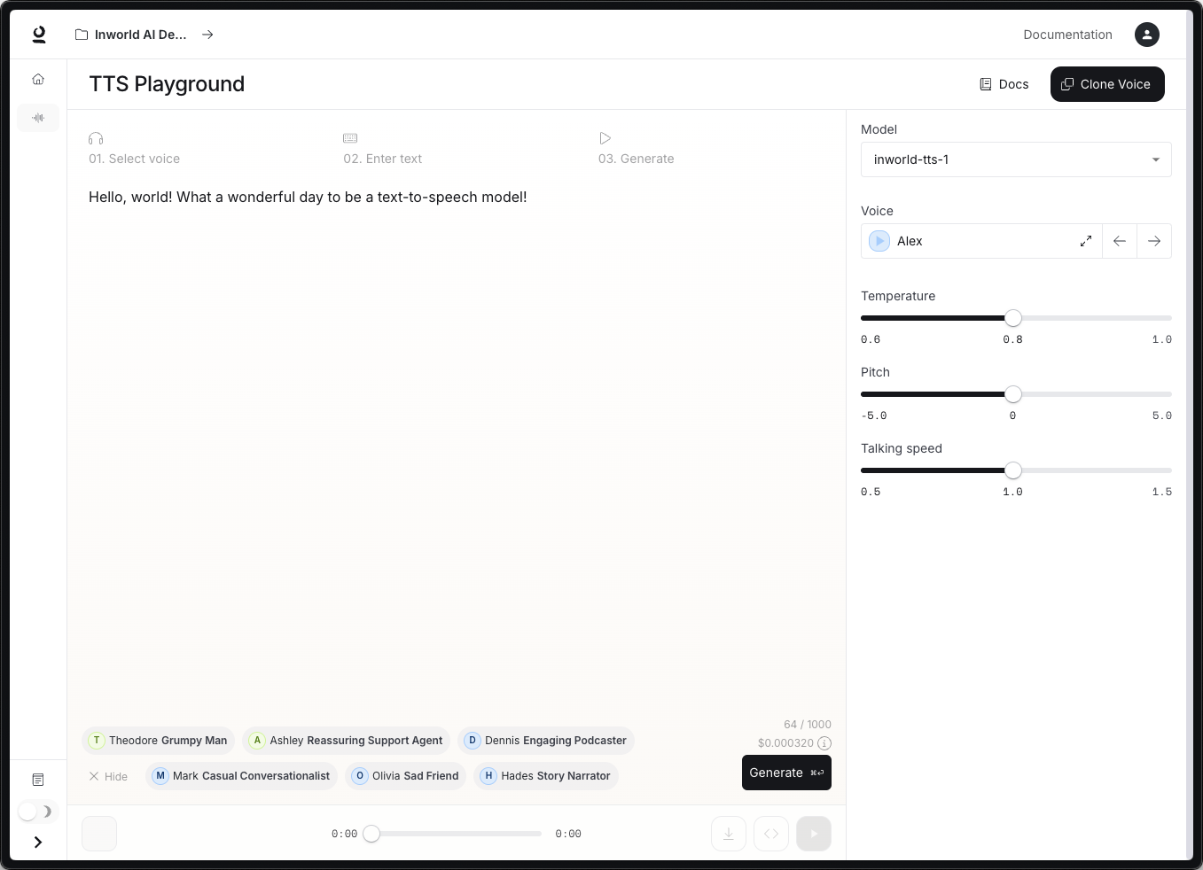Click the empty voice thumbnail in player bar
1203x870 pixels.
pyautogui.click(x=99, y=834)
